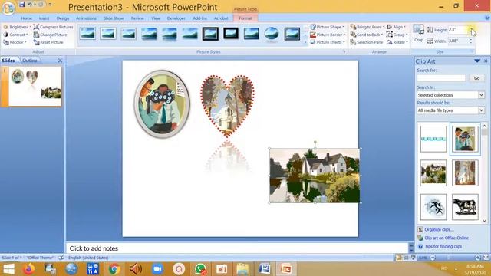Viewport: 491px width, 276px height.
Task: Click the English (United States) language indicator
Action: pyautogui.click(x=88, y=258)
